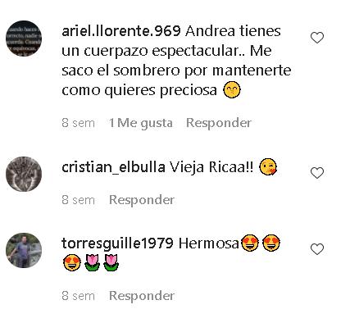This screenshot has height=332, width=350.
Task: Like cristian_elbulla's comment with the heart icon
Action: 317,173
